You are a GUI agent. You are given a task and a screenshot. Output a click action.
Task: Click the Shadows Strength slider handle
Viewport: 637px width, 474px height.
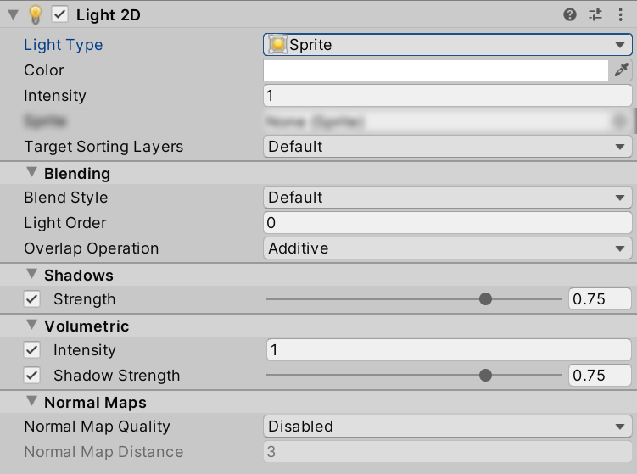tap(485, 299)
